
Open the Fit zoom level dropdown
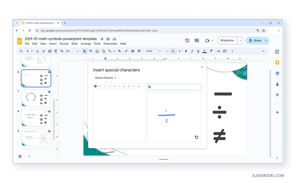coord(72,51)
